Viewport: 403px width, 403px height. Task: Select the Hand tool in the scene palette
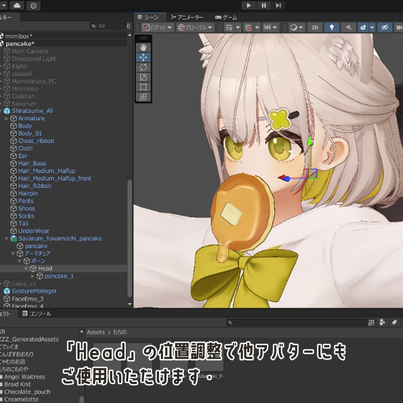pyautogui.click(x=143, y=47)
